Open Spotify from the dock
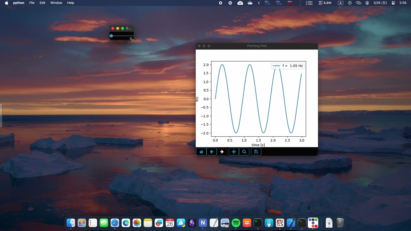411x231 pixels. tap(236, 223)
